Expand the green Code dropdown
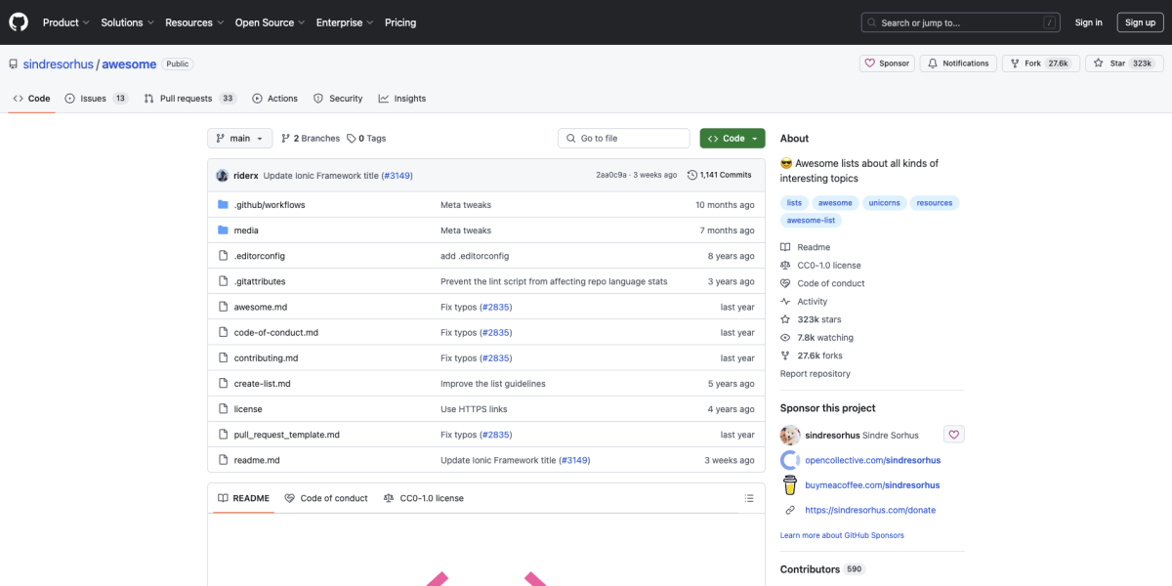The image size is (1172, 586). tap(732, 139)
